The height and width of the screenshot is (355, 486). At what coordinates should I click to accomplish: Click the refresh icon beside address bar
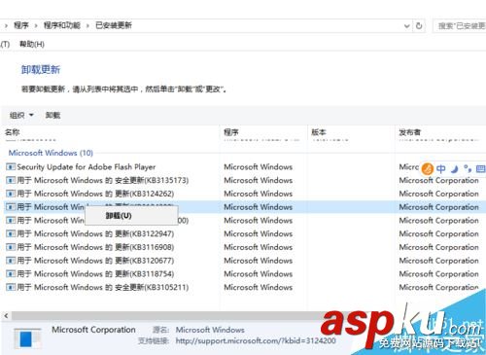click(x=419, y=25)
